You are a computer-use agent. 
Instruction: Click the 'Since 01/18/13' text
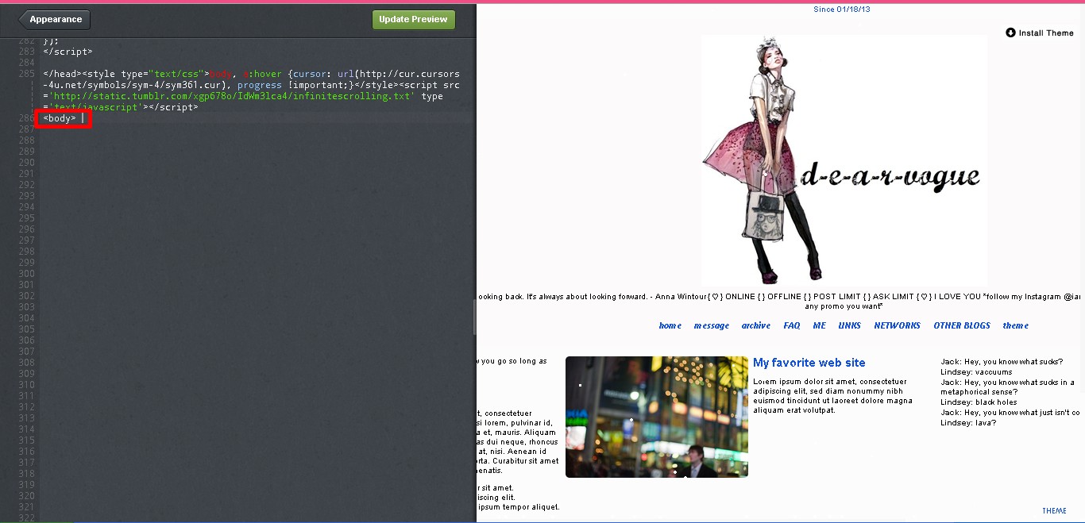842,10
